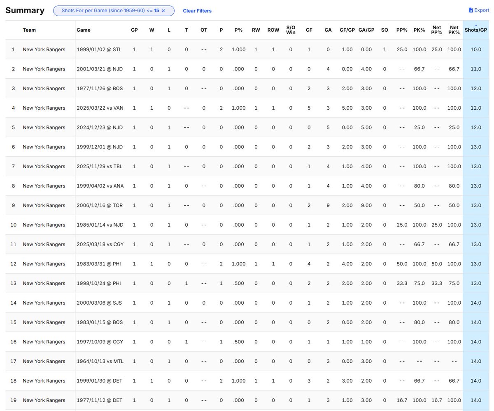
Task: Select game 1983/03/31 @ PHI
Action: point(99,264)
